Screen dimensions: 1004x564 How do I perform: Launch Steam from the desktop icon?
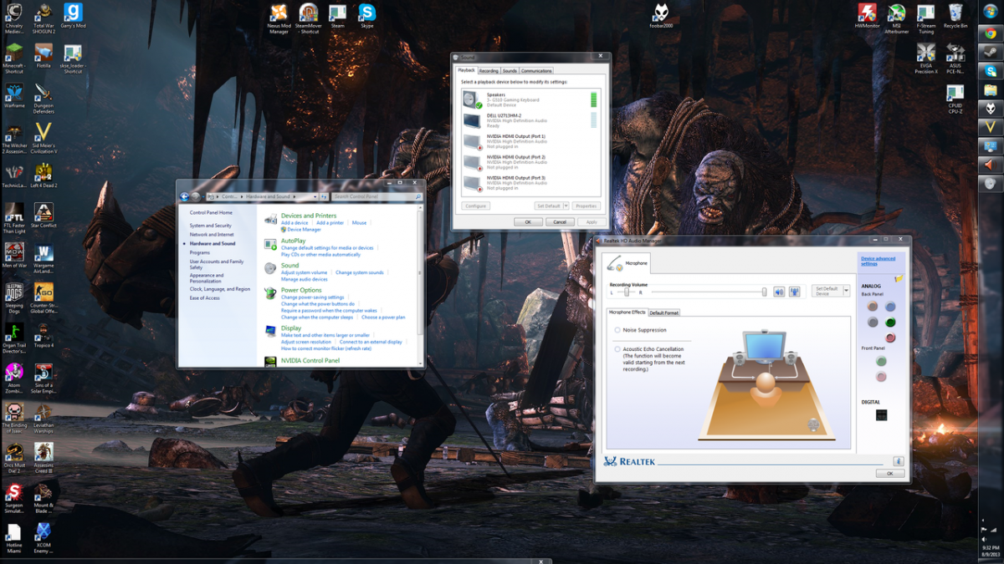pos(337,17)
